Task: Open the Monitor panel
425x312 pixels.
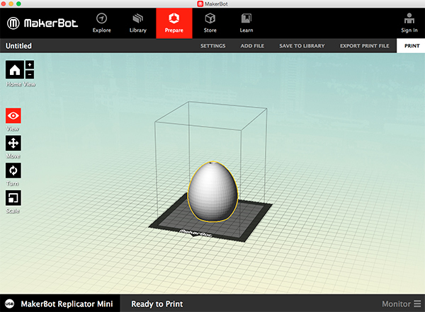Action: 402,304
